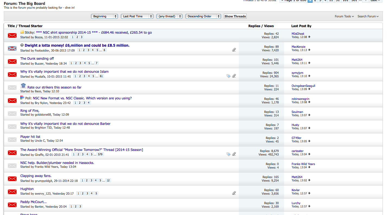Viewport: 388px width, 215px height.
Task: Open page 6 of Dwight a lotta money thread
Action: pos(104,50)
